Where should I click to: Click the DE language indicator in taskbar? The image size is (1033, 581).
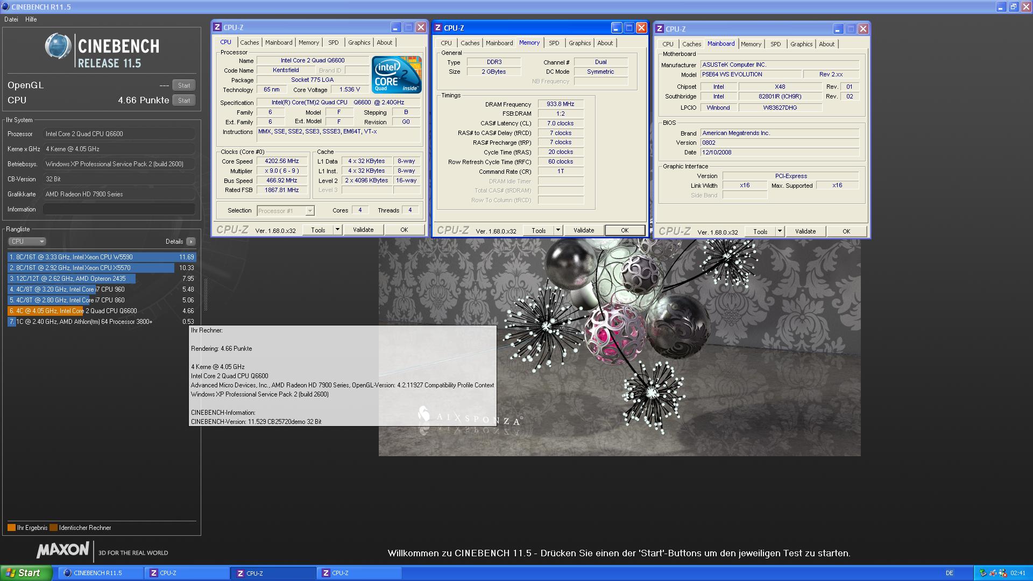coord(949,573)
